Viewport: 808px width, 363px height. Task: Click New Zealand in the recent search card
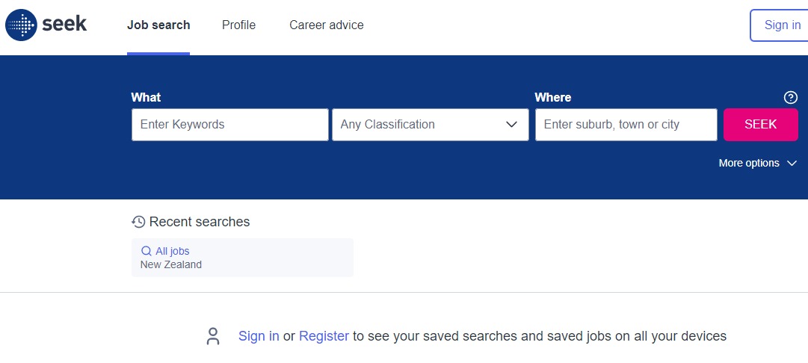(x=171, y=264)
